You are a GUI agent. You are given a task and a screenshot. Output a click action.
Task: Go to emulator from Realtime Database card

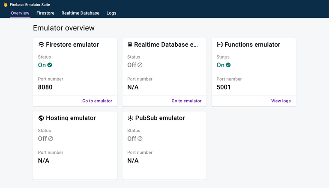tap(186, 101)
